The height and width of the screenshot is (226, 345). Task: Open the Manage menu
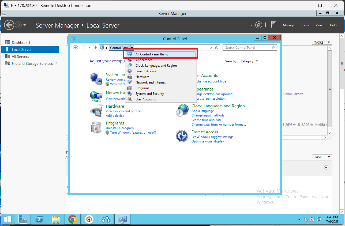288,25
